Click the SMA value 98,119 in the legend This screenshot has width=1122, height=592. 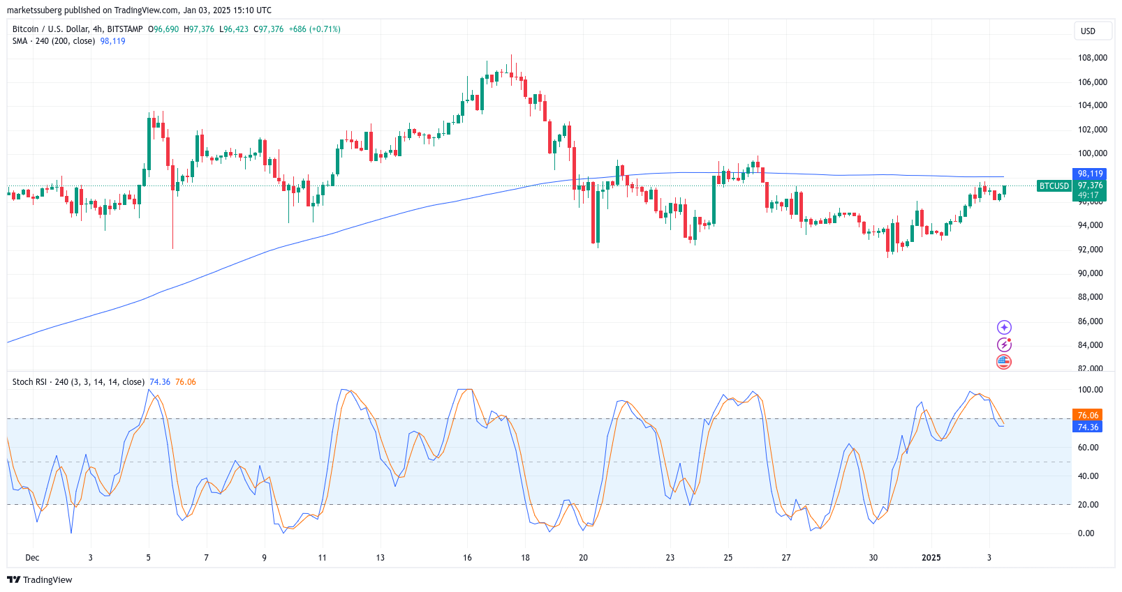tap(112, 41)
